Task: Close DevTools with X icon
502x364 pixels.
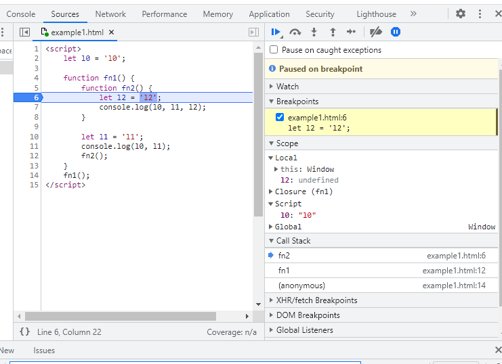Action: [x=498, y=14]
